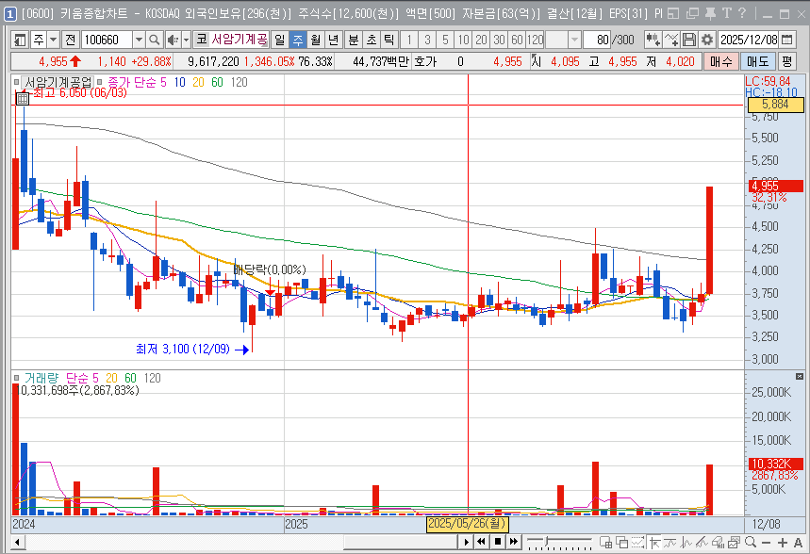Choose interval 10 button
810x554 pixels.
coord(463,40)
